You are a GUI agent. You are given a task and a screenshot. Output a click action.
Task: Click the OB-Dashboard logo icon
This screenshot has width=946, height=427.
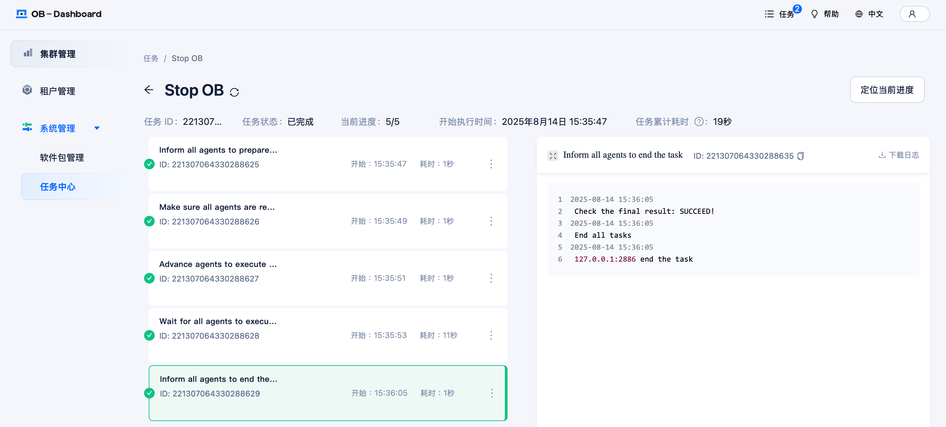tap(22, 14)
